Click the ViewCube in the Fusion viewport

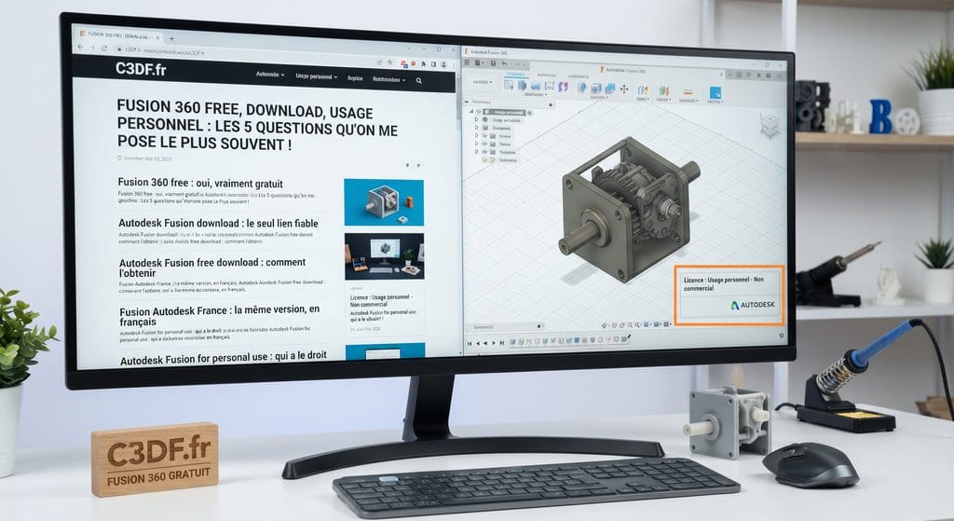pos(770,126)
